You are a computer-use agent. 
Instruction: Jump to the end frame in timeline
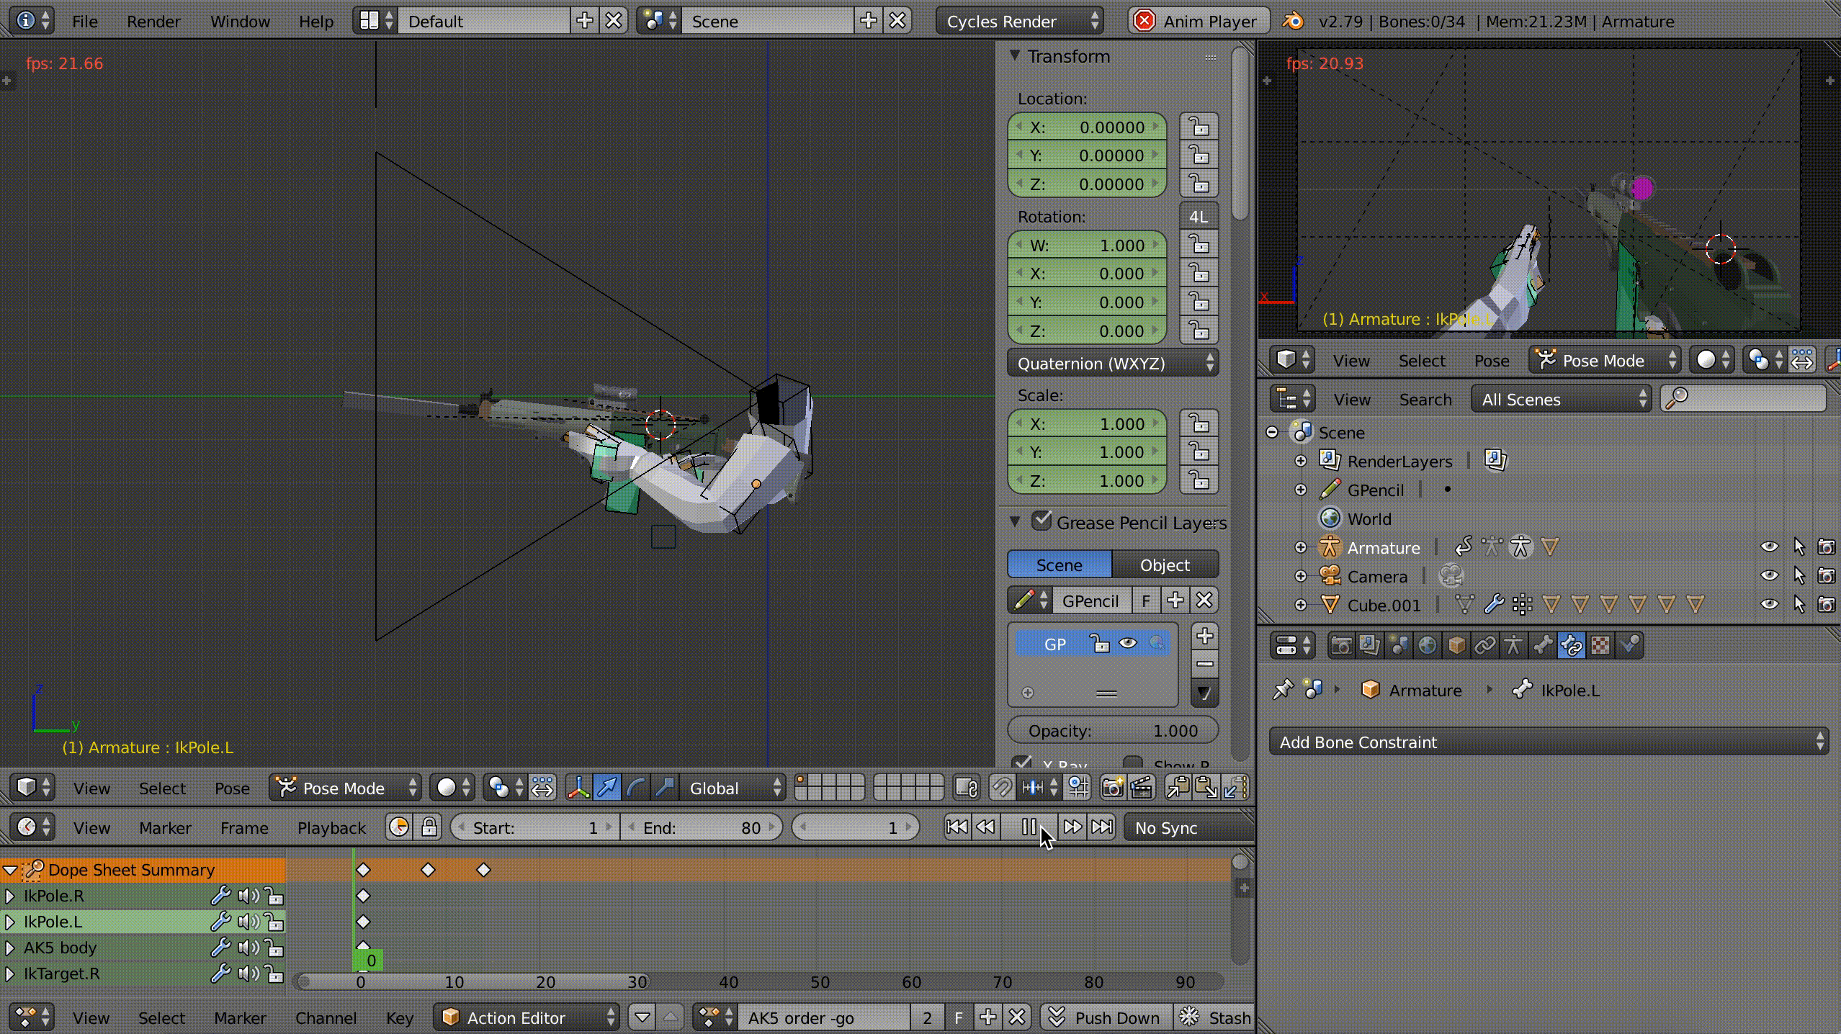pos(1102,827)
